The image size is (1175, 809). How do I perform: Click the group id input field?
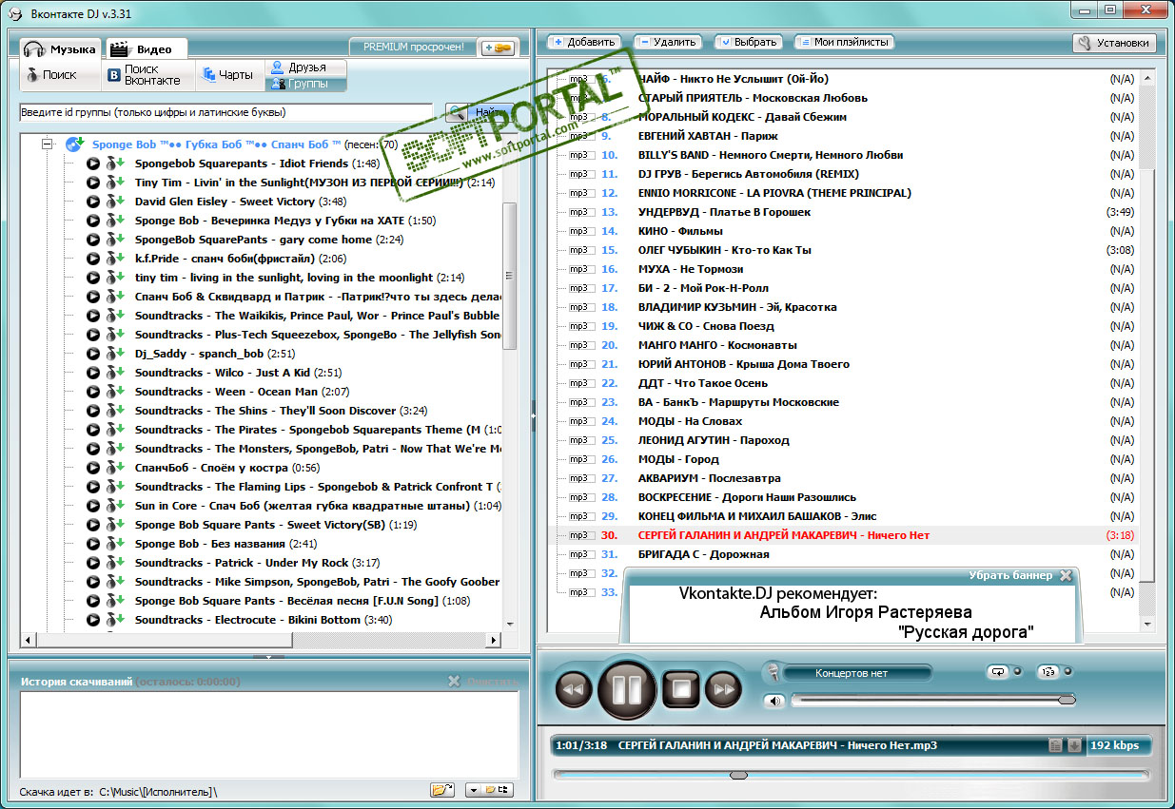pyautogui.click(x=226, y=112)
